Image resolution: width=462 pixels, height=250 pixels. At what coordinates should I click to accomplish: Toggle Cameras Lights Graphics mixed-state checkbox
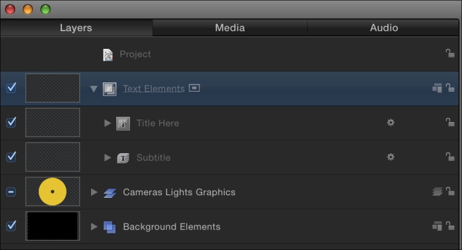tap(11, 192)
